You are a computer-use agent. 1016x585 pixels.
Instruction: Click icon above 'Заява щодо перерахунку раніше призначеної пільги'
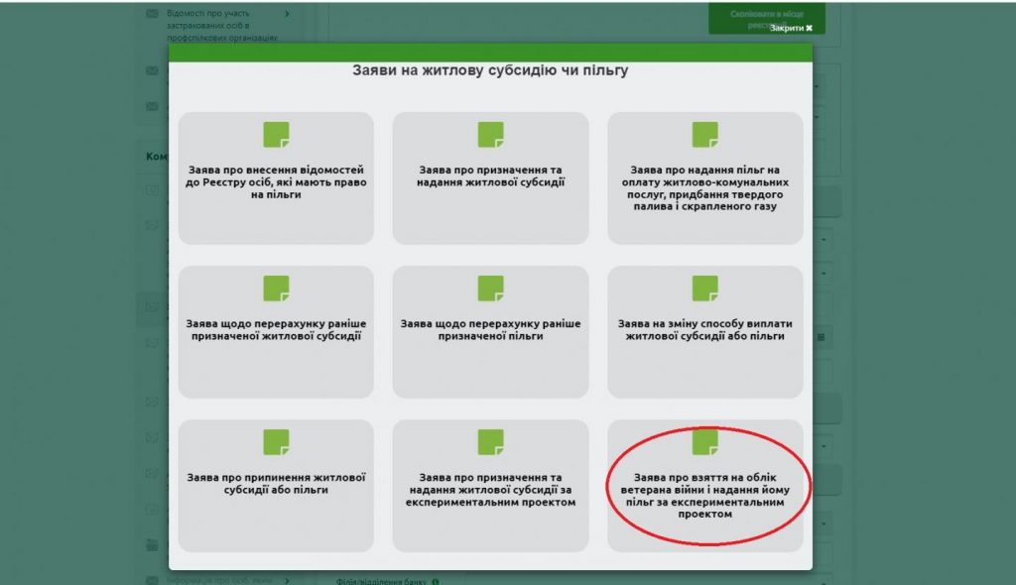coord(490,289)
